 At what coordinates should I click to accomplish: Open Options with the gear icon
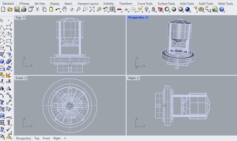(201, 10)
